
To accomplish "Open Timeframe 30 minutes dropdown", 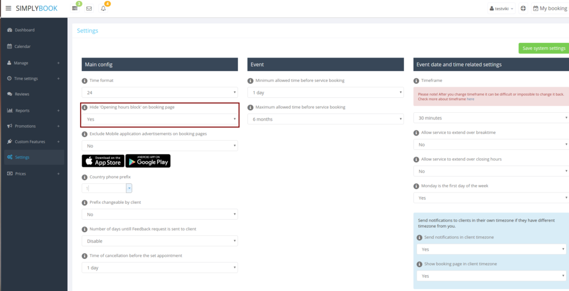I will pyautogui.click(x=490, y=118).
